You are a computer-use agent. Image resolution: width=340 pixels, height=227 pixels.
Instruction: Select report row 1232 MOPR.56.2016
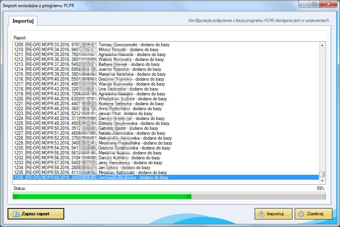pos(166,158)
